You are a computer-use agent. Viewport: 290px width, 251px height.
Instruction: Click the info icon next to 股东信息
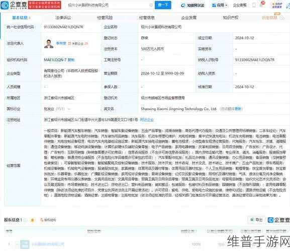(x=26, y=220)
